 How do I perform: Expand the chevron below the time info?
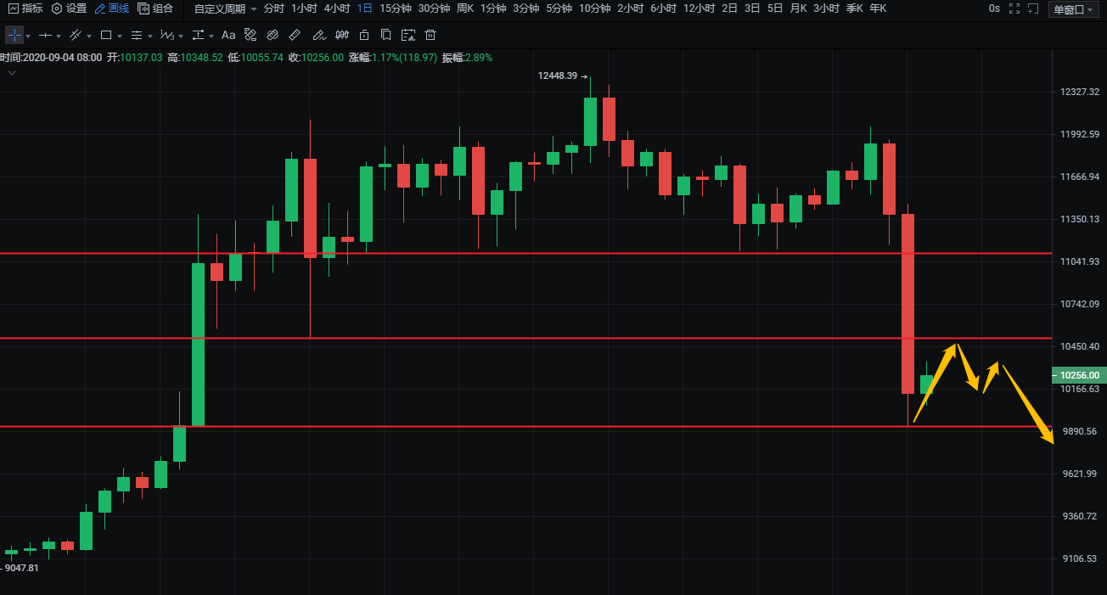coord(12,73)
